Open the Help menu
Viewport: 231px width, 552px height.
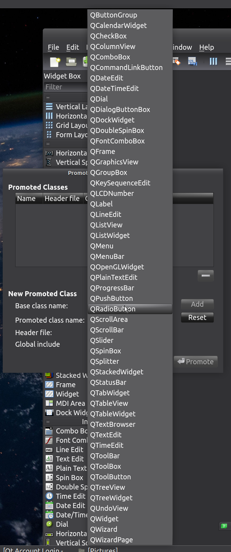[x=207, y=47]
